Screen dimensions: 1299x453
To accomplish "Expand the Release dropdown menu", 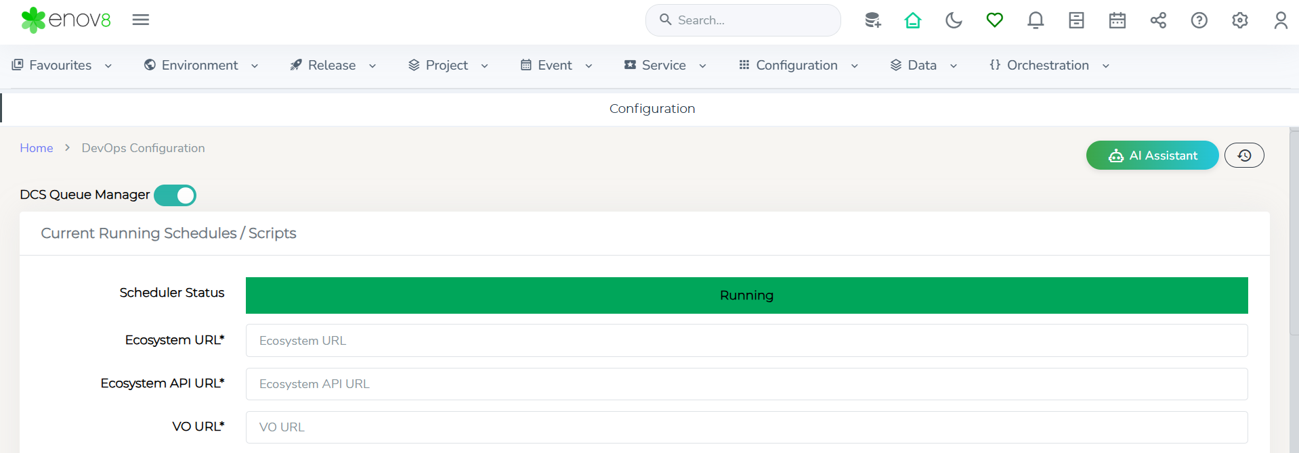I will pos(333,66).
